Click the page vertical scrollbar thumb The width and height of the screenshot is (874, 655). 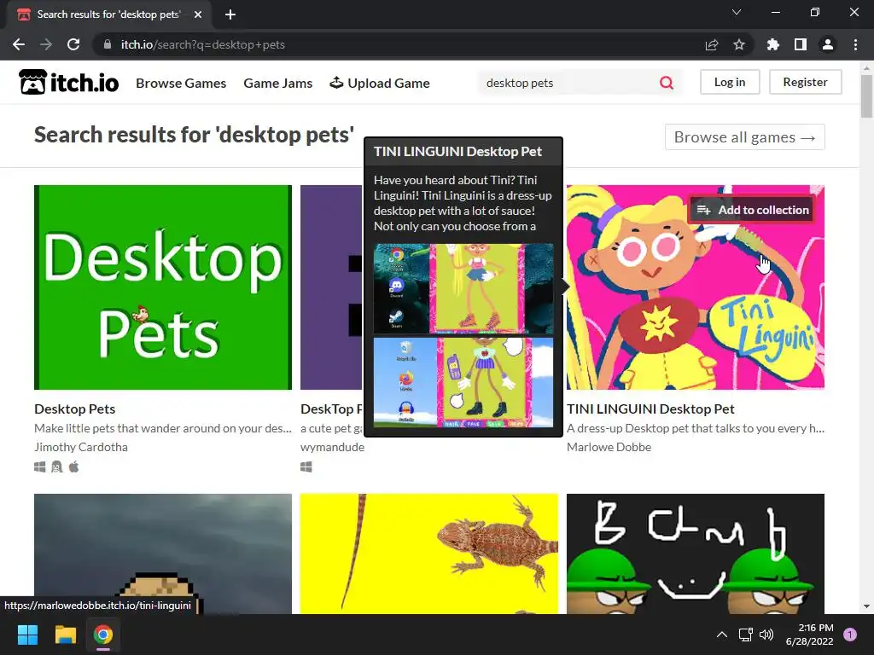point(866,96)
